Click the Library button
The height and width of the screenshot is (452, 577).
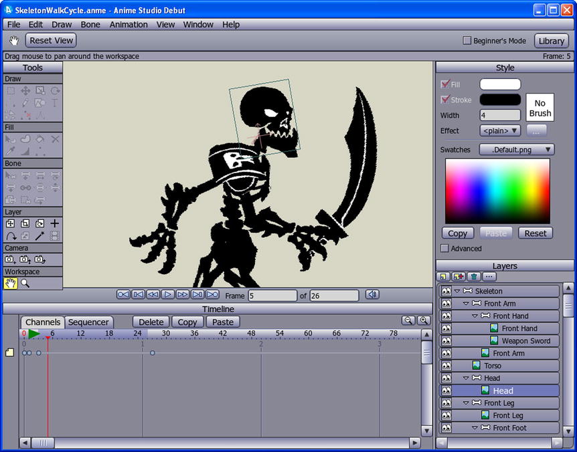pyautogui.click(x=551, y=41)
